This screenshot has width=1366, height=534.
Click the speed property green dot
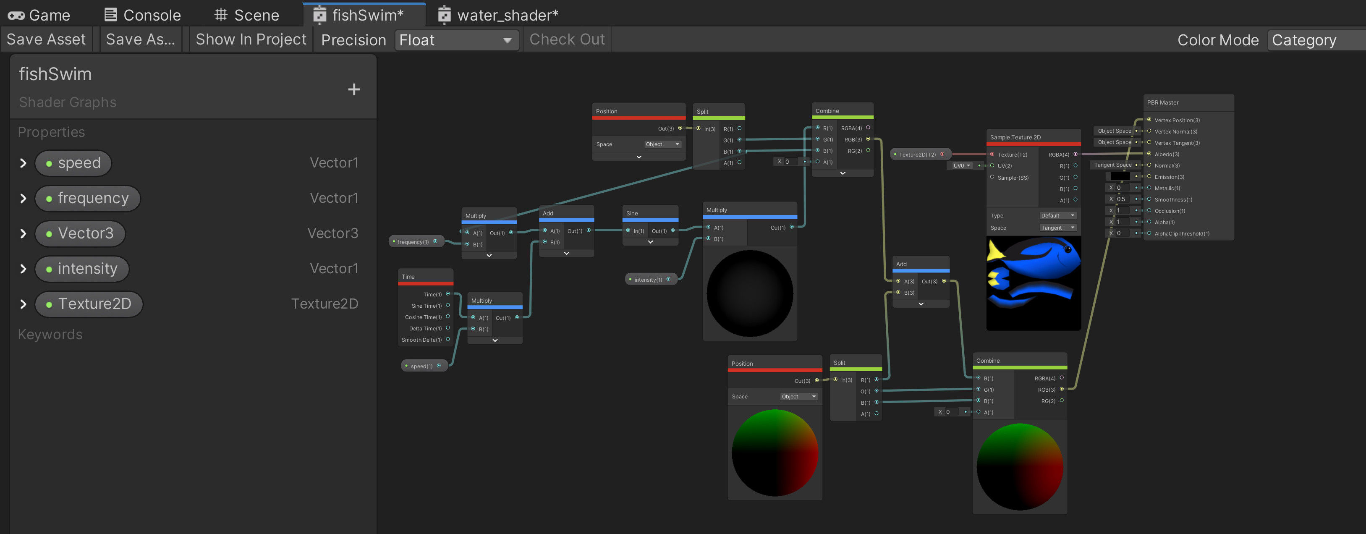(x=49, y=163)
